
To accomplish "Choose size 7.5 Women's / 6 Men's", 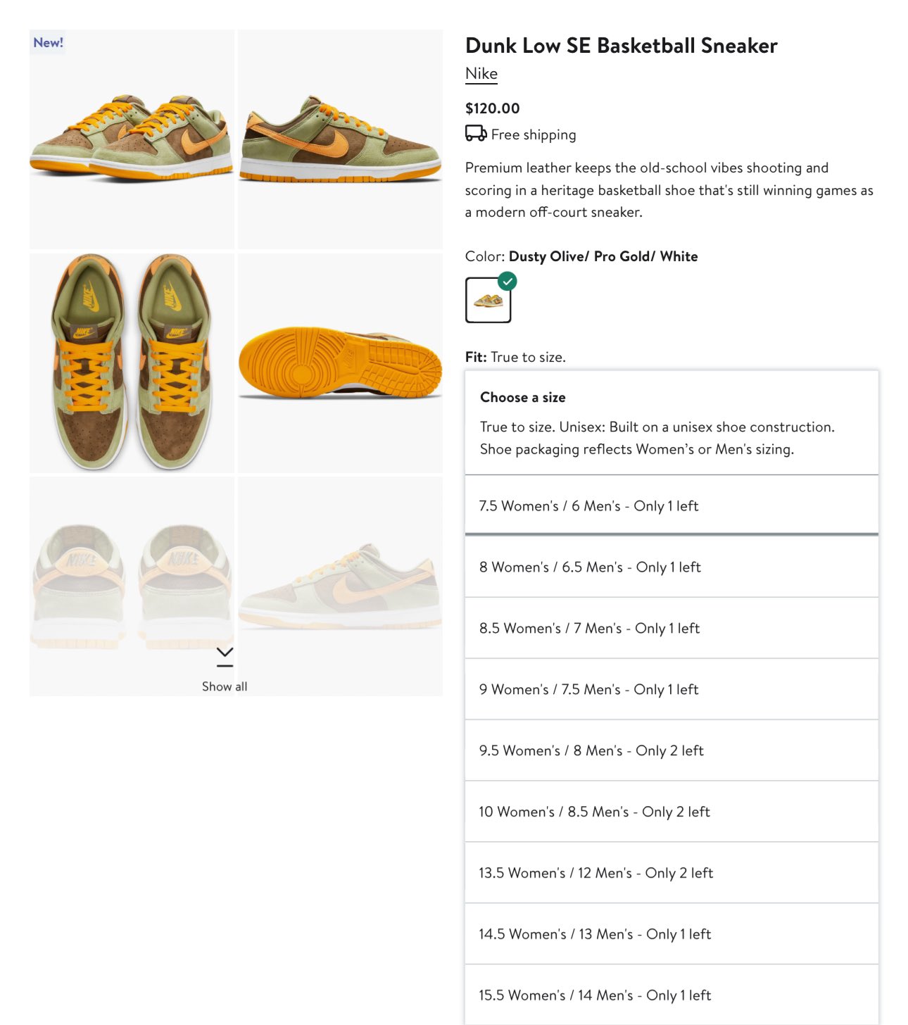I will [671, 505].
